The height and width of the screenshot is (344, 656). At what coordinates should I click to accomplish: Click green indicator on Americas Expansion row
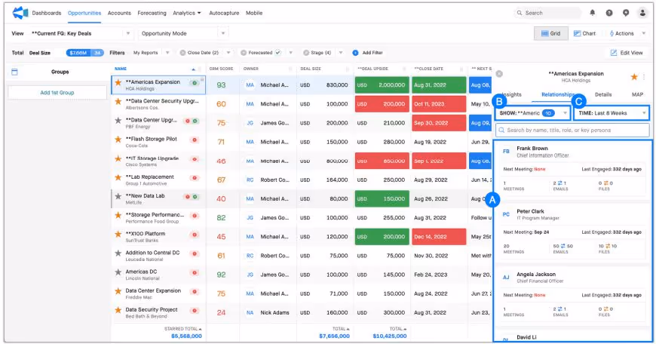pyautogui.click(x=195, y=83)
